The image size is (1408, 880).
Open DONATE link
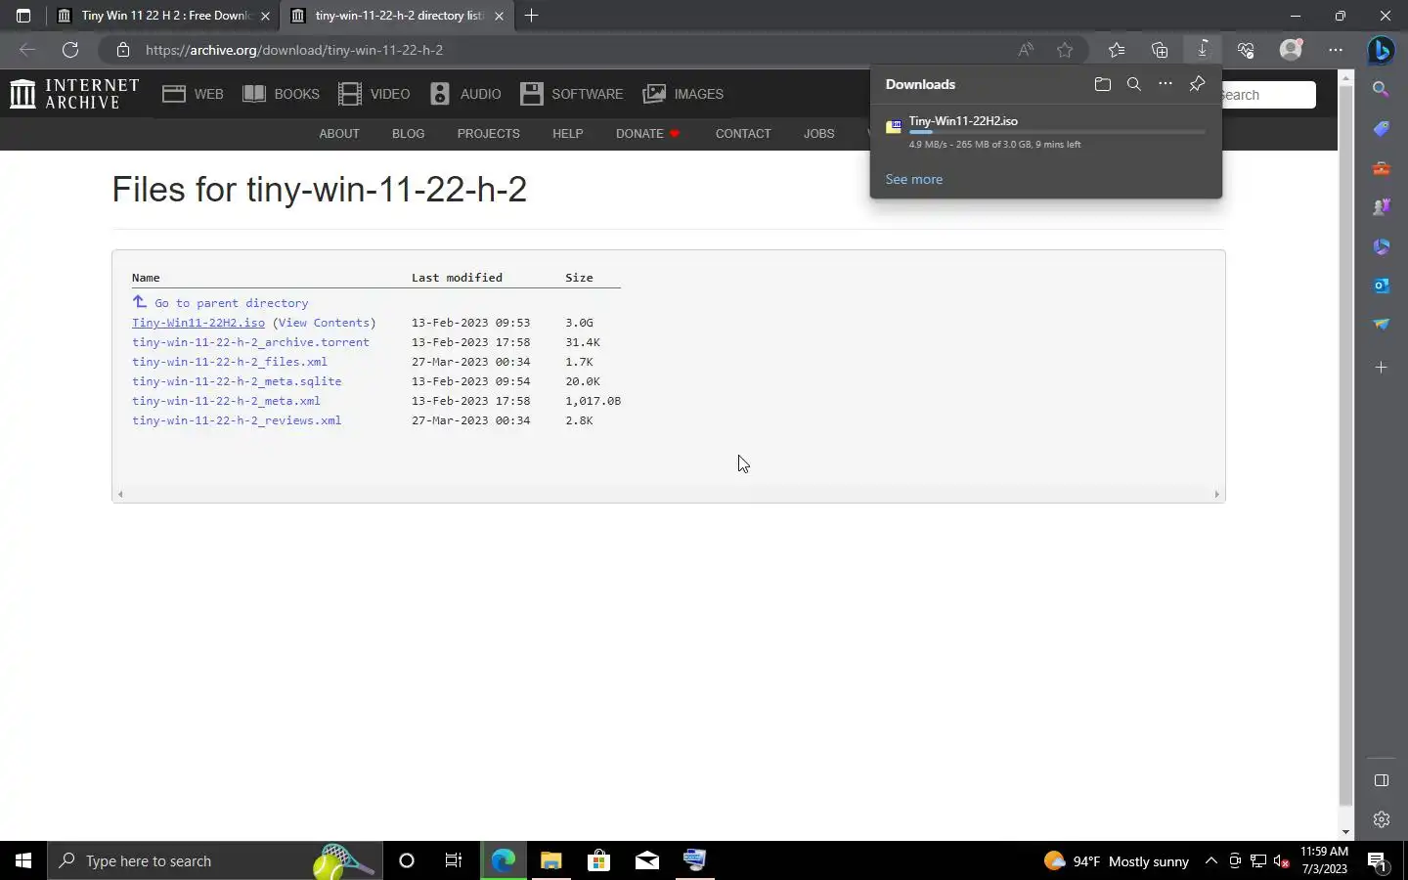pos(647,134)
